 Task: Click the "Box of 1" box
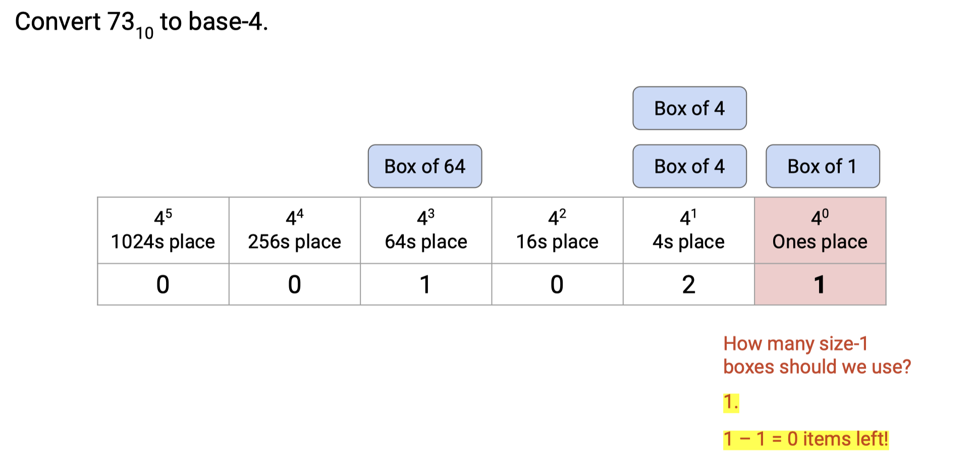click(x=823, y=166)
